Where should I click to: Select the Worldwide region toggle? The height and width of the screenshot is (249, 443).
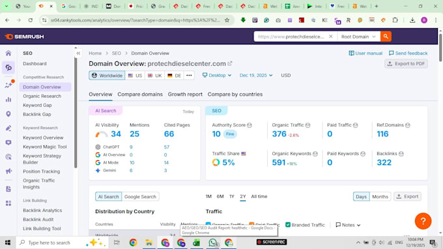pos(107,76)
